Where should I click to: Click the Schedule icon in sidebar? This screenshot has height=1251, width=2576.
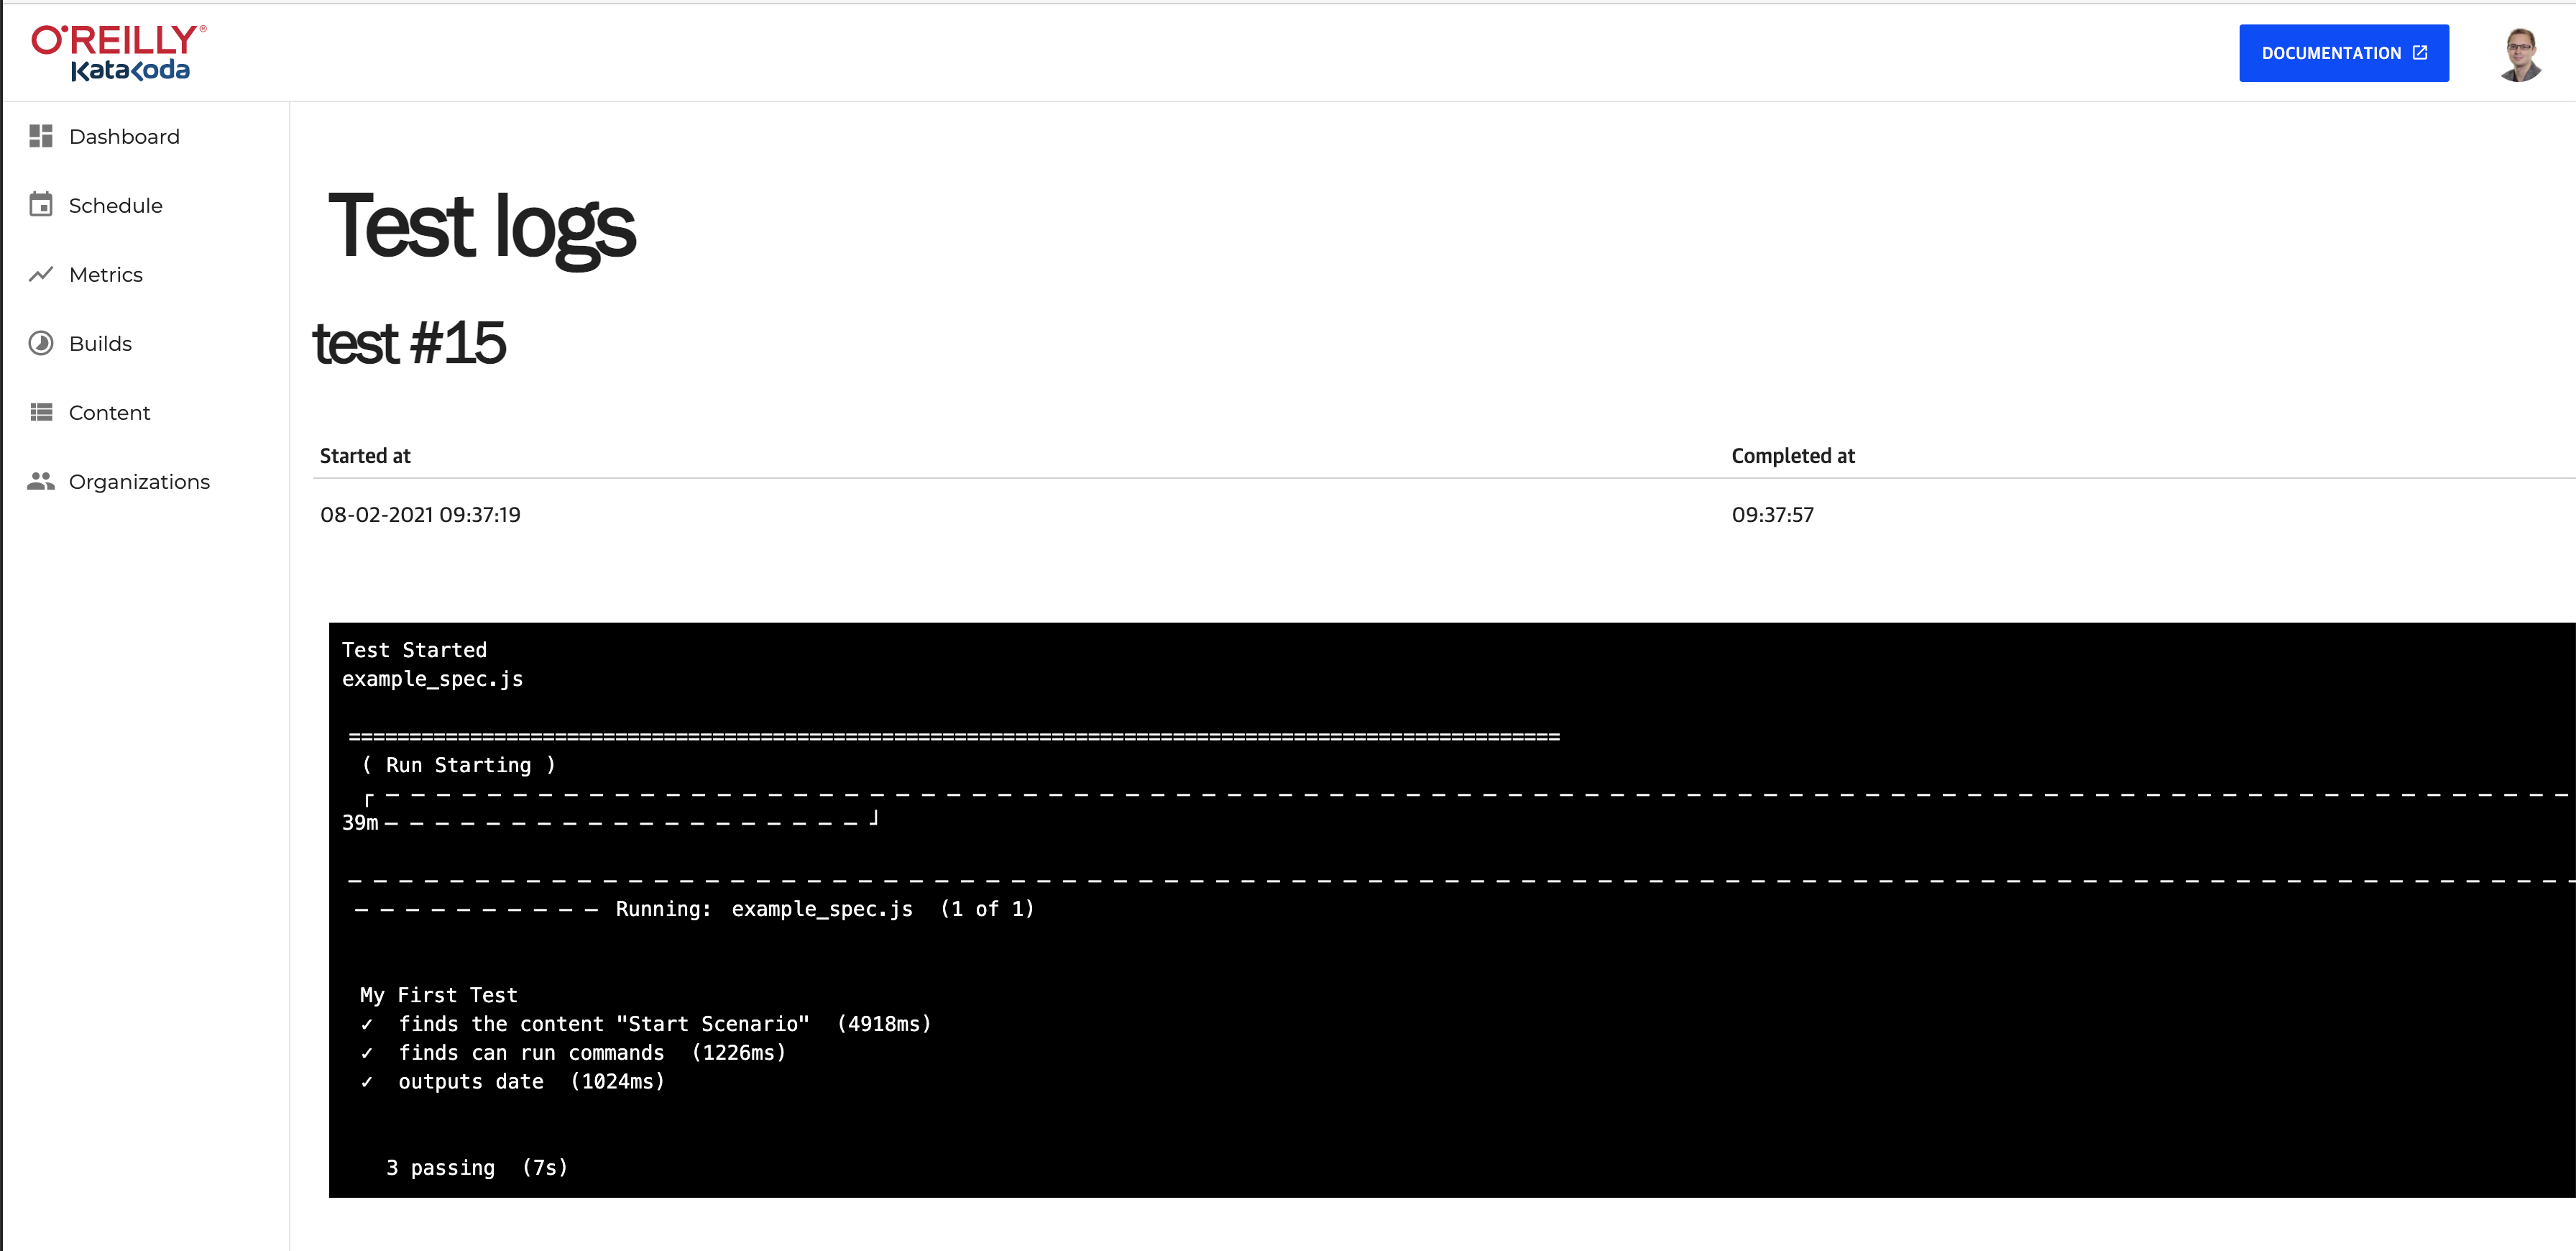point(41,204)
